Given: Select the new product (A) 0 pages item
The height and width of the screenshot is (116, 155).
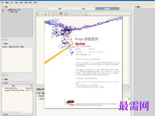Looking at the screenshot, I should point(13,10).
